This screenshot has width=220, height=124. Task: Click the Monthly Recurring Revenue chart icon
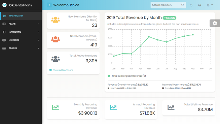(56, 107)
